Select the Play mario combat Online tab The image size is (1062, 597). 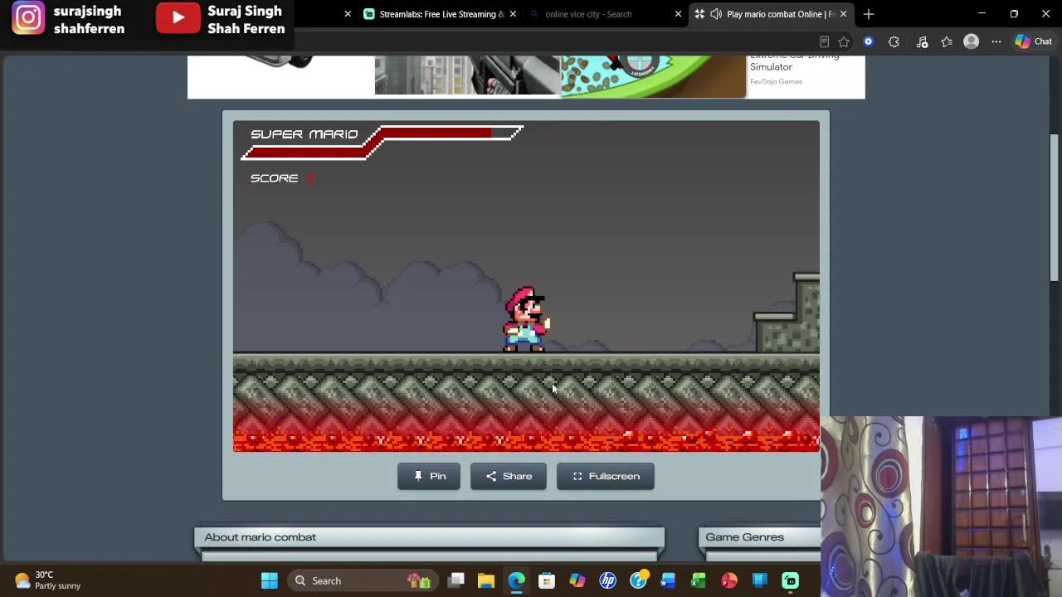coord(780,14)
